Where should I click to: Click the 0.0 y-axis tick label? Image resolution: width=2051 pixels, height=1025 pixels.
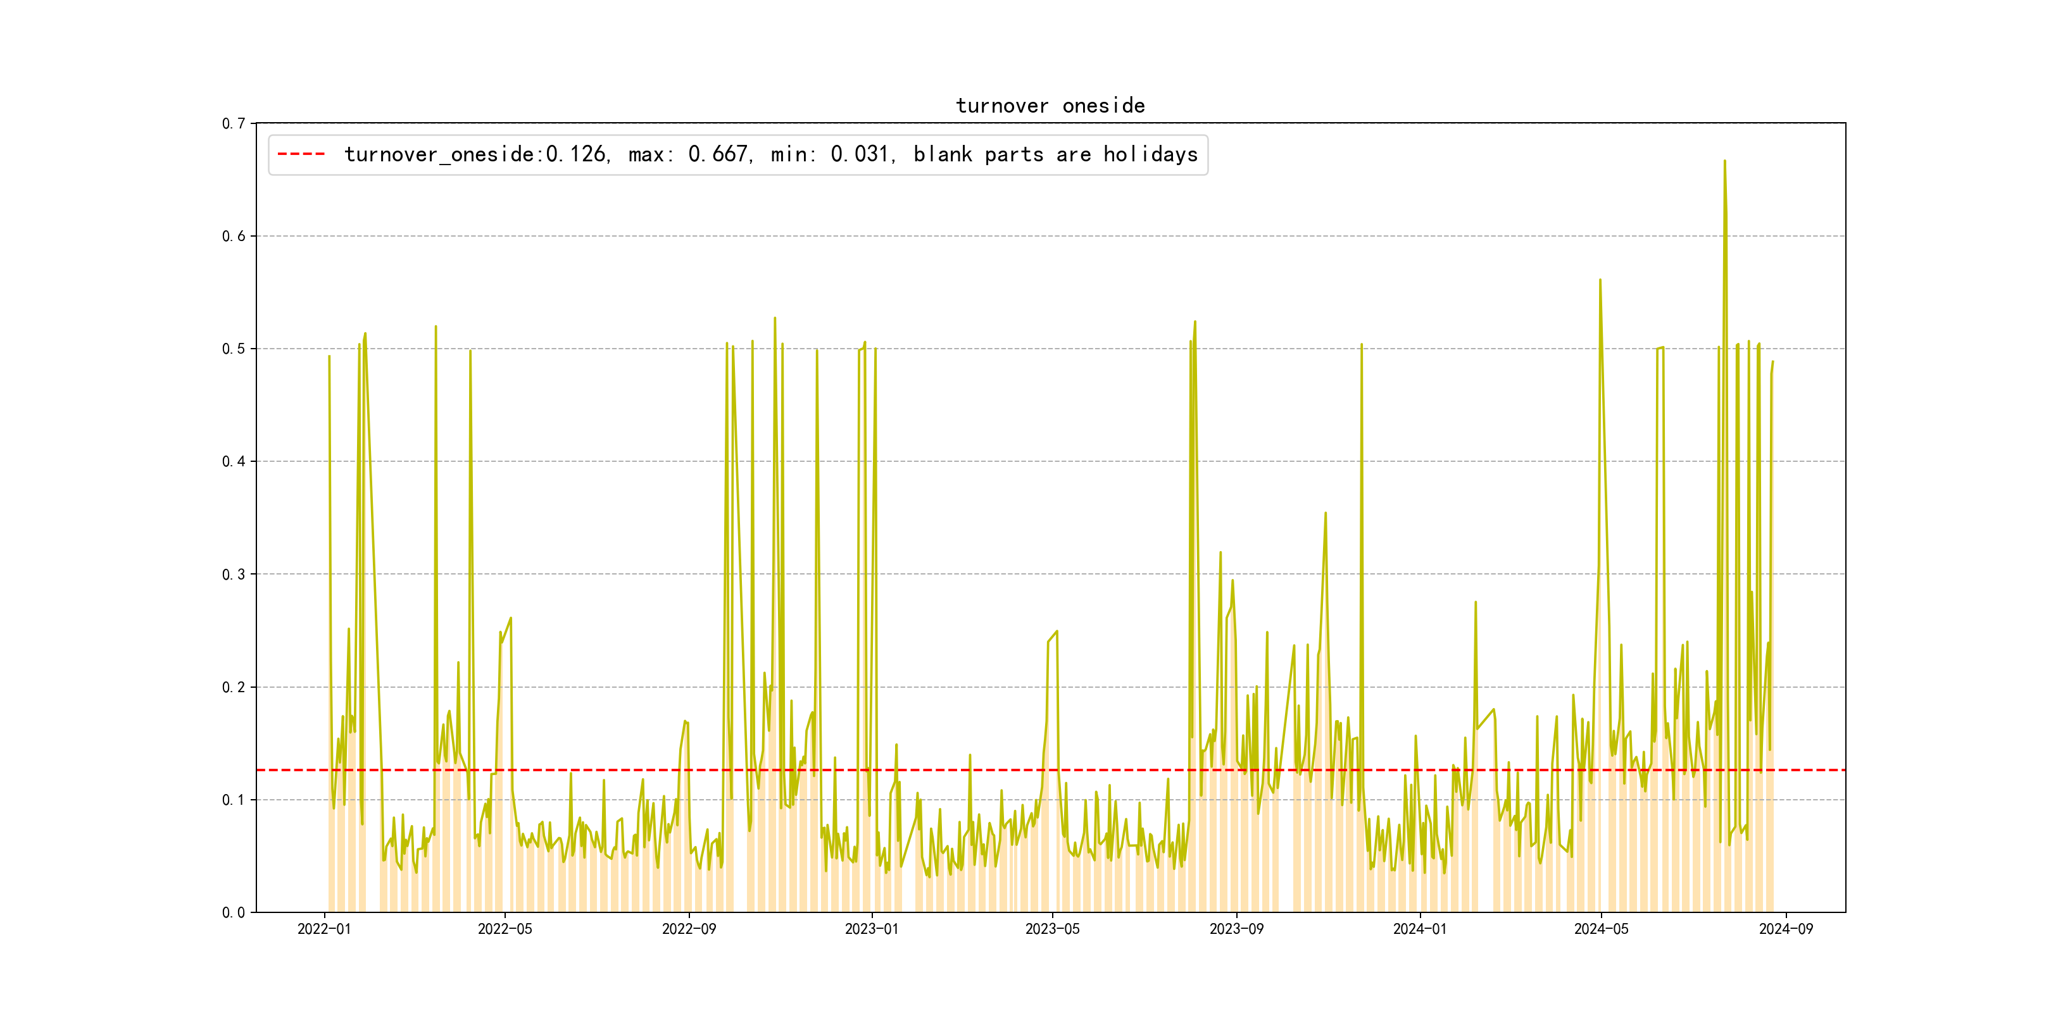[234, 913]
